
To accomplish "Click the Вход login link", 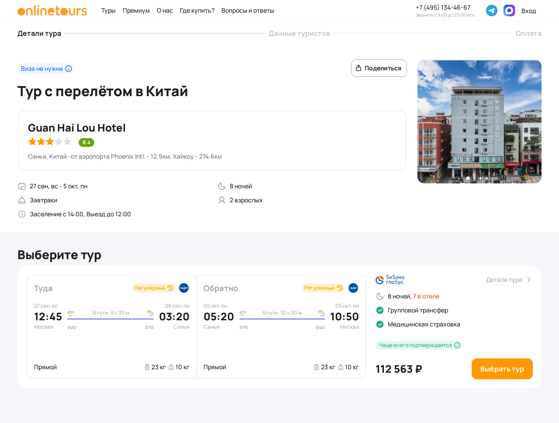I will [528, 11].
